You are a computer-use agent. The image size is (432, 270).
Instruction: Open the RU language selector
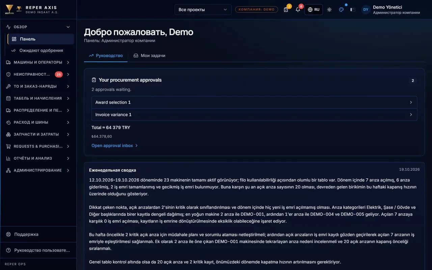coord(314,9)
